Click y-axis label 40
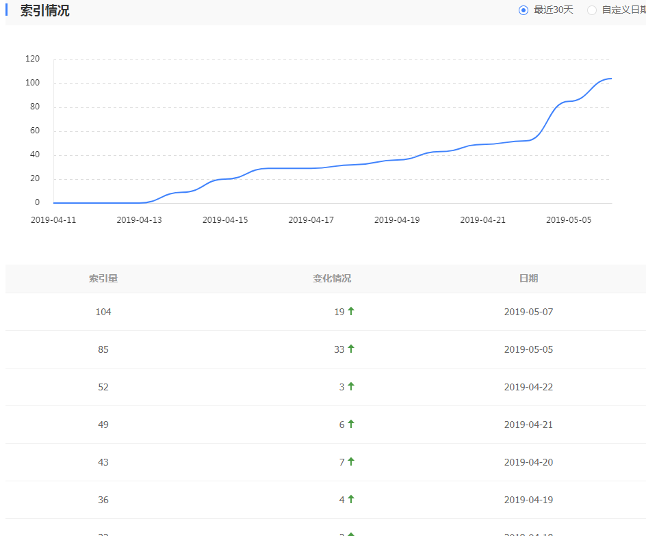The height and width of the screenshot is (536, 646). point(35,155)
